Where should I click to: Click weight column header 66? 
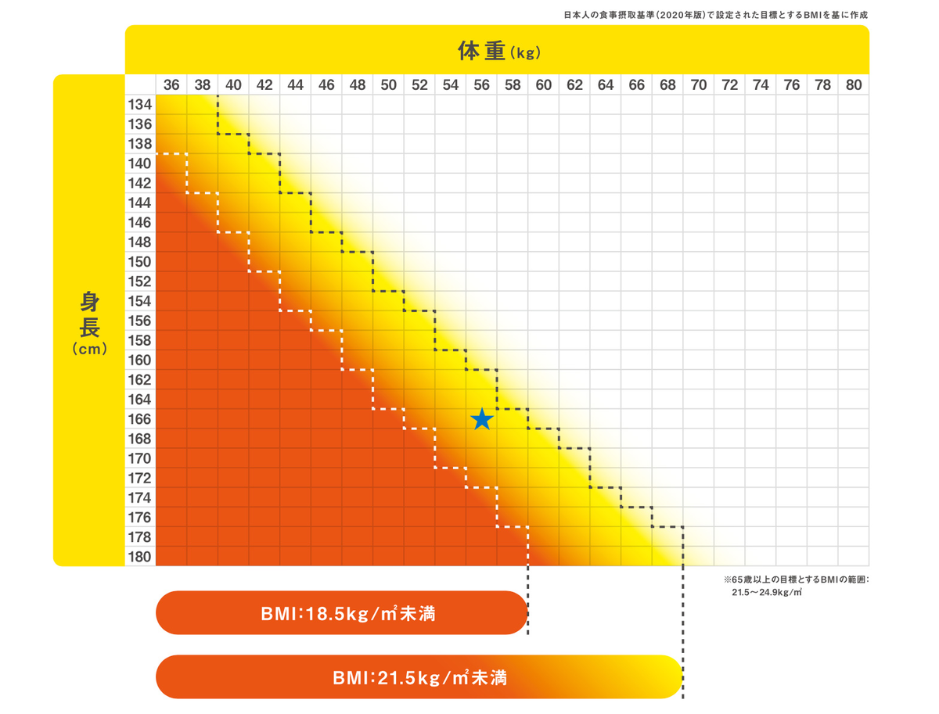point(636,84)
